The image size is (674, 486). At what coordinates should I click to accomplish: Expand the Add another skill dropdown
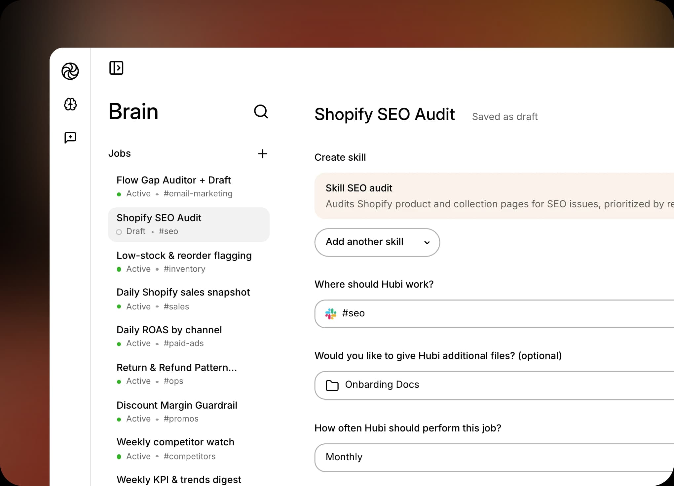tap(377, 242)
